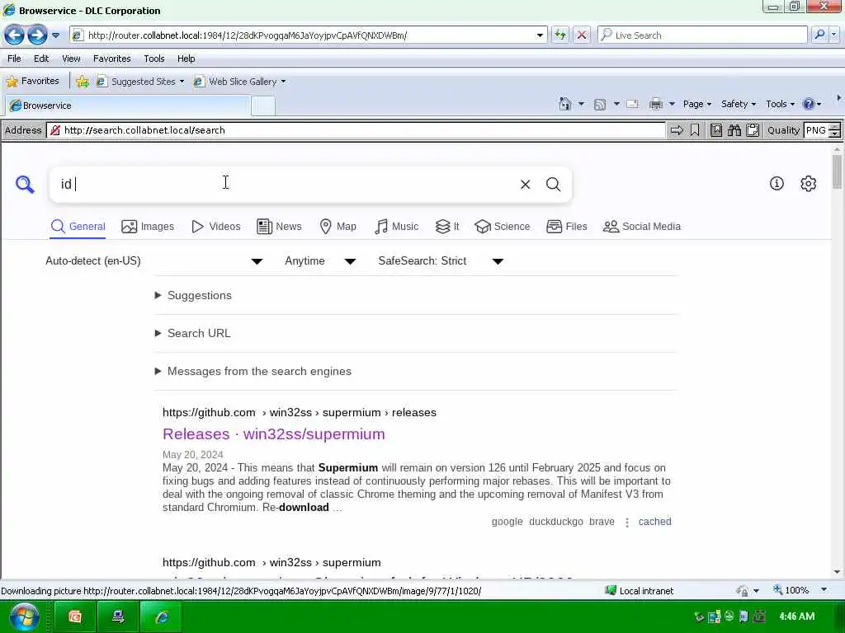This screenshot has height=633, width=845.
Task: Click the result options three-dots icon
Action: coord(627,522)
